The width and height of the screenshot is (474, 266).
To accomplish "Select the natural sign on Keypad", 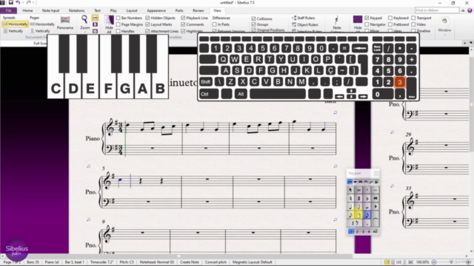I will tap(350, 199).
